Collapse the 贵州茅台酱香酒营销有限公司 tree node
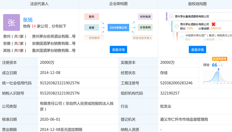 coord(171,16)
